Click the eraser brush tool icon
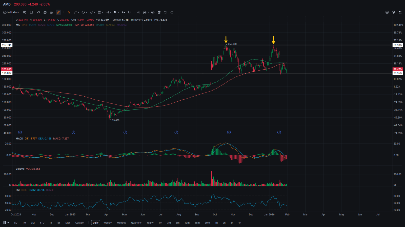Image resolution: width=405 pixels, height=227 pixels. pos(138,12)
